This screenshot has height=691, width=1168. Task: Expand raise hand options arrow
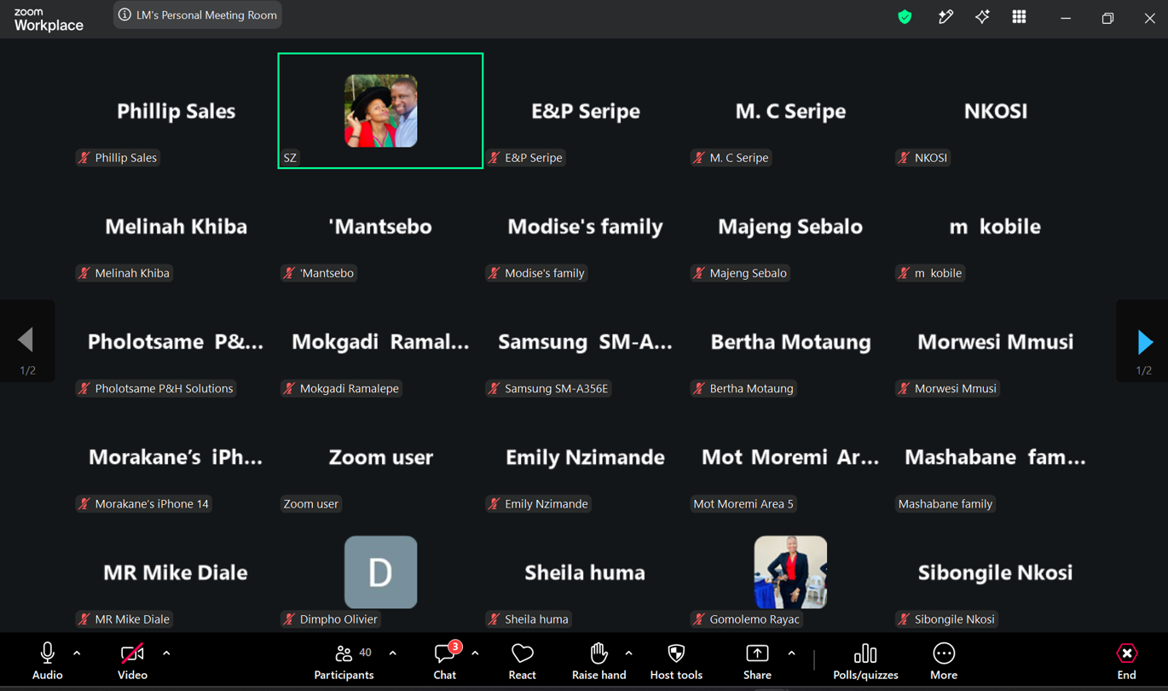(628, 653)
